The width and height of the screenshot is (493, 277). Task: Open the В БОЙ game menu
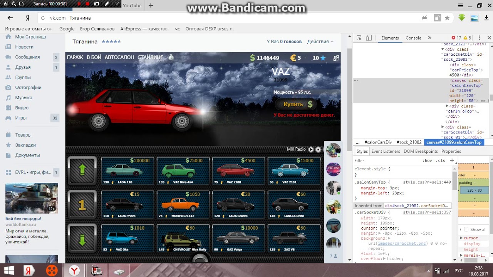[x=94, y=57]
